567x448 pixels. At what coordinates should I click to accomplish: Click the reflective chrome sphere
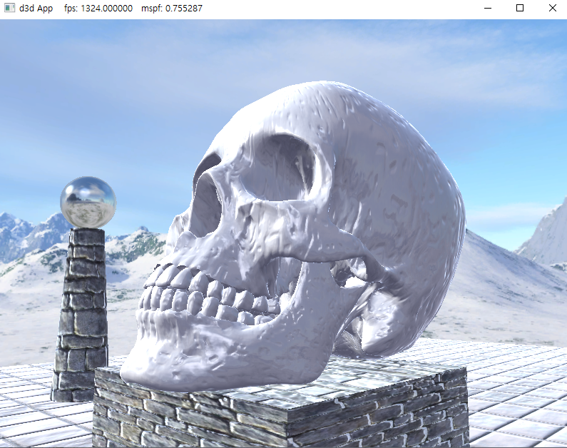tap(88, 203)
